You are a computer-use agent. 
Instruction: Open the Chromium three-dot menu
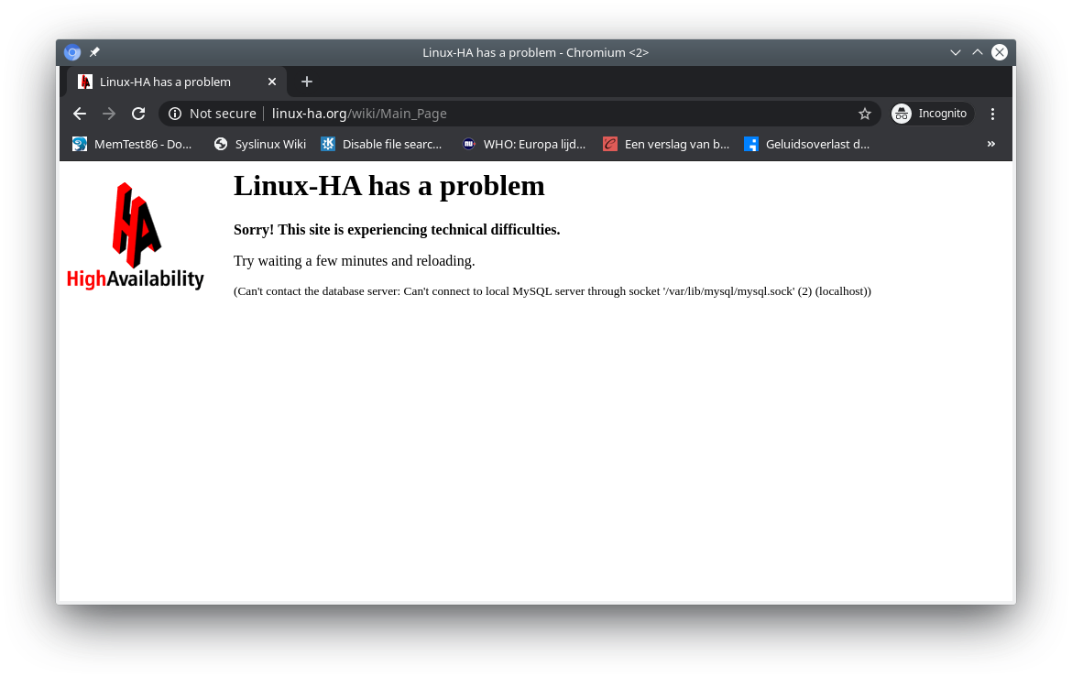[x=992, y=114]
